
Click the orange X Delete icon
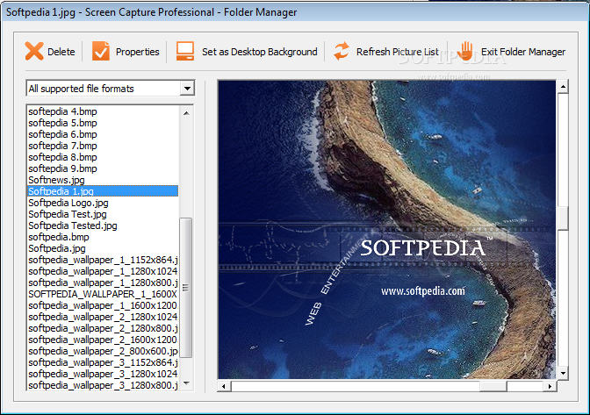click(34, 51)
